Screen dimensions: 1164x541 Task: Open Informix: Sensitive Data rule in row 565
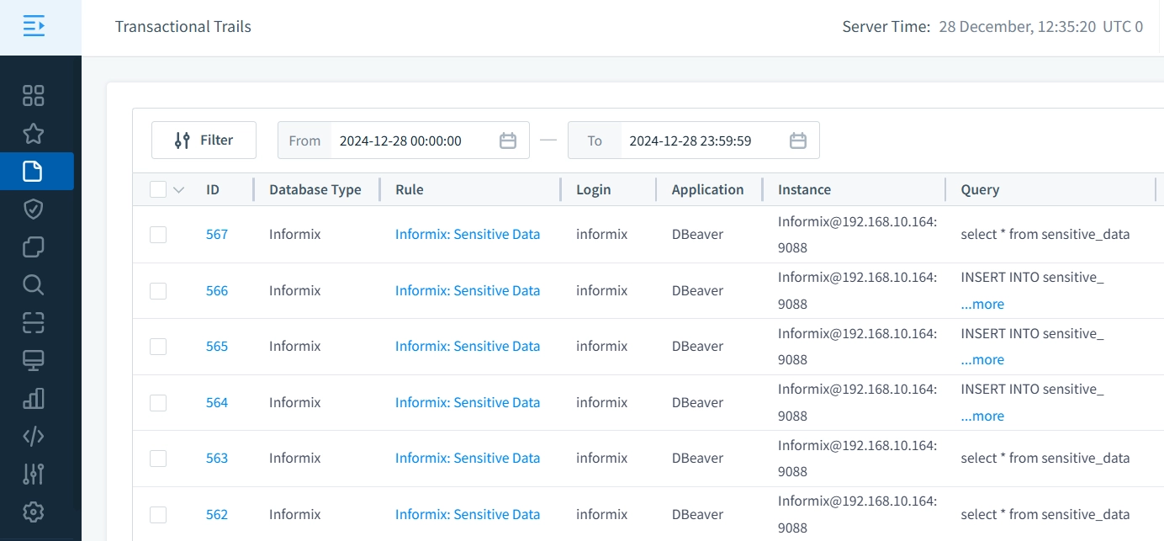click(468, 347)
